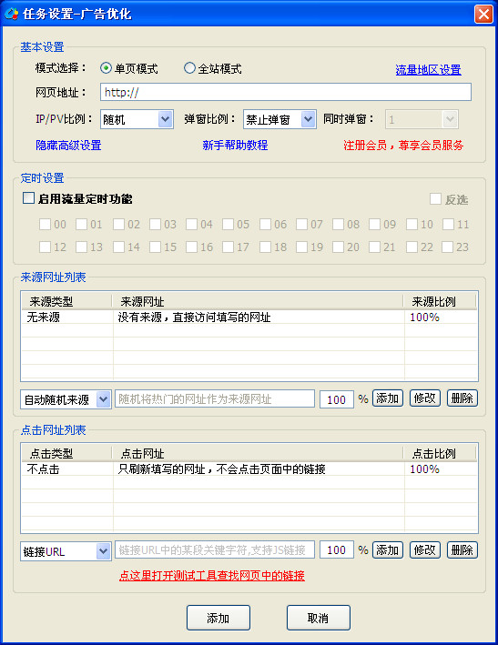Check hour 08 checkbox
498x645 pixels.
click(339, 224)
